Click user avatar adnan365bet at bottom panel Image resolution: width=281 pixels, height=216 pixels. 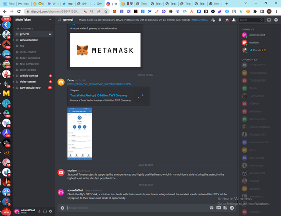pyautogui.click(x=17, y=211)
